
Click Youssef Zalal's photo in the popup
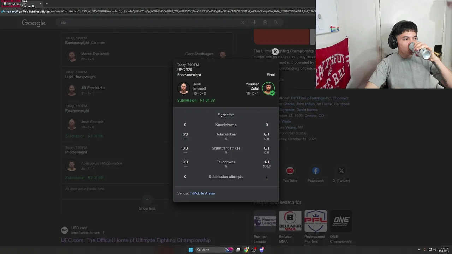268,88
